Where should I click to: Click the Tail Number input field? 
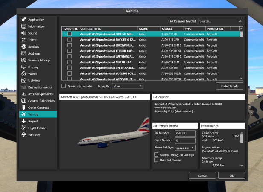click(185, 133)
